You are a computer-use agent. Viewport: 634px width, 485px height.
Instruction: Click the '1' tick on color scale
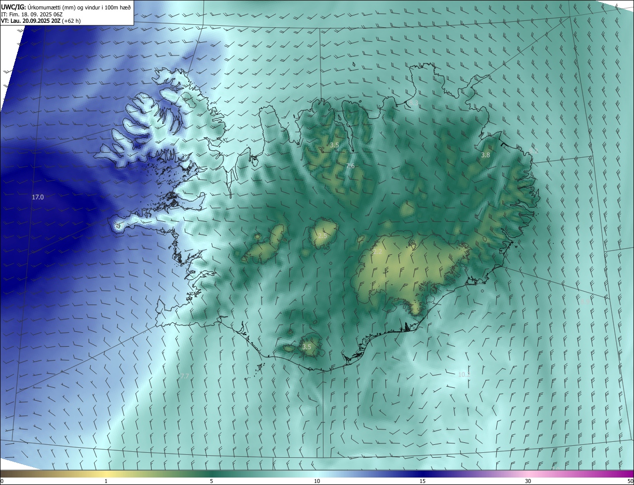(106, 481)
